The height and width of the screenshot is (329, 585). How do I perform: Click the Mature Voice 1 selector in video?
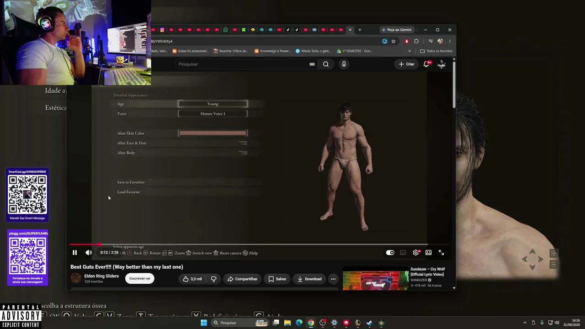[x=213, y=113]
